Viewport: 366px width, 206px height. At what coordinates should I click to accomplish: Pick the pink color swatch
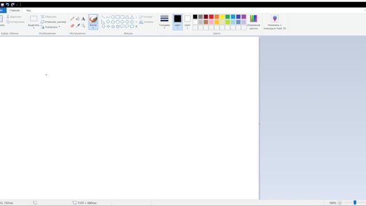click(x=211, y=22)
